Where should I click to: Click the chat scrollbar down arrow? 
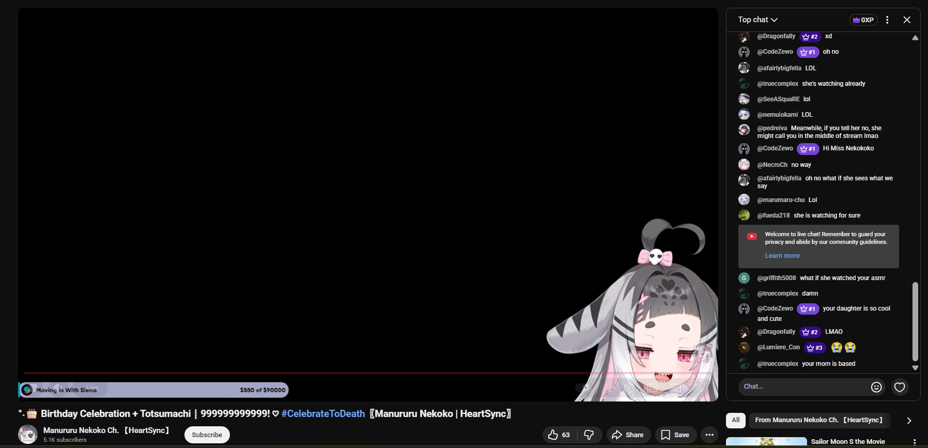[x=915, y=368]
